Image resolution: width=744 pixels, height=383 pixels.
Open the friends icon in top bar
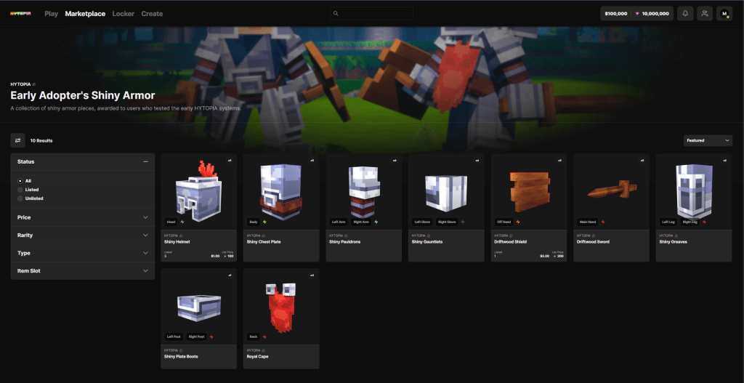click(x=705, y=13)
